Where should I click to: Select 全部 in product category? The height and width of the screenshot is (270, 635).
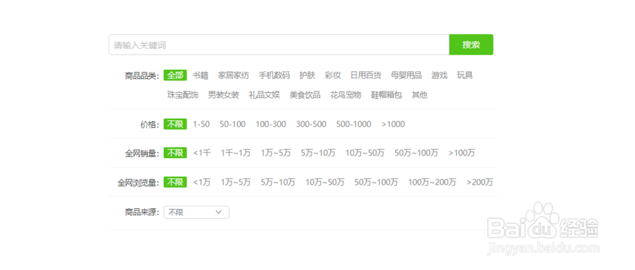[x=175, y=75]
